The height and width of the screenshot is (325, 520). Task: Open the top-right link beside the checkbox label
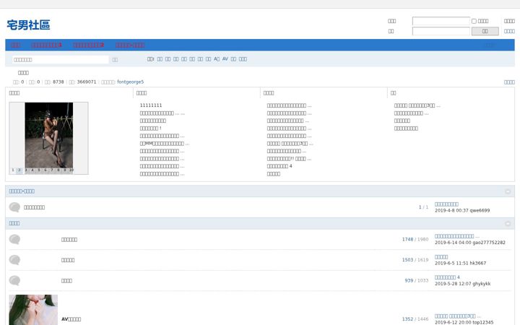pos(509,21)
